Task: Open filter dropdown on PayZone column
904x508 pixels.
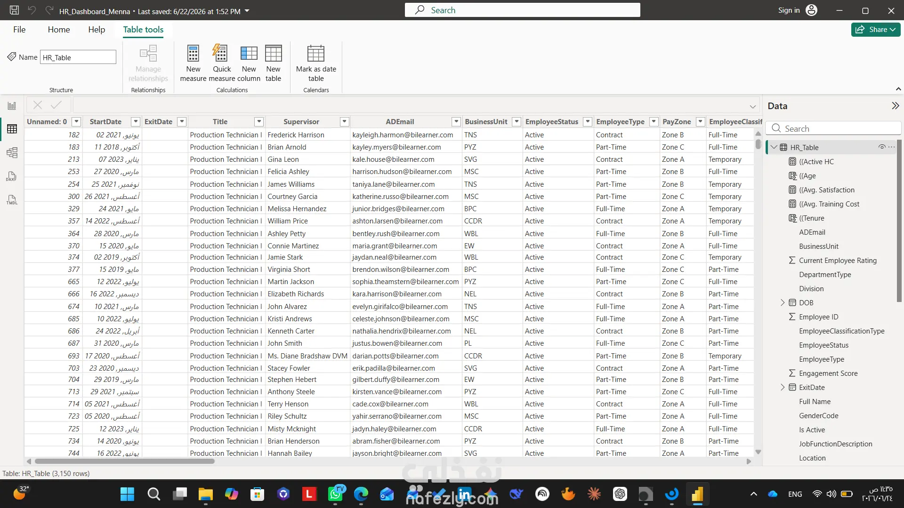Action: (701, 122)
